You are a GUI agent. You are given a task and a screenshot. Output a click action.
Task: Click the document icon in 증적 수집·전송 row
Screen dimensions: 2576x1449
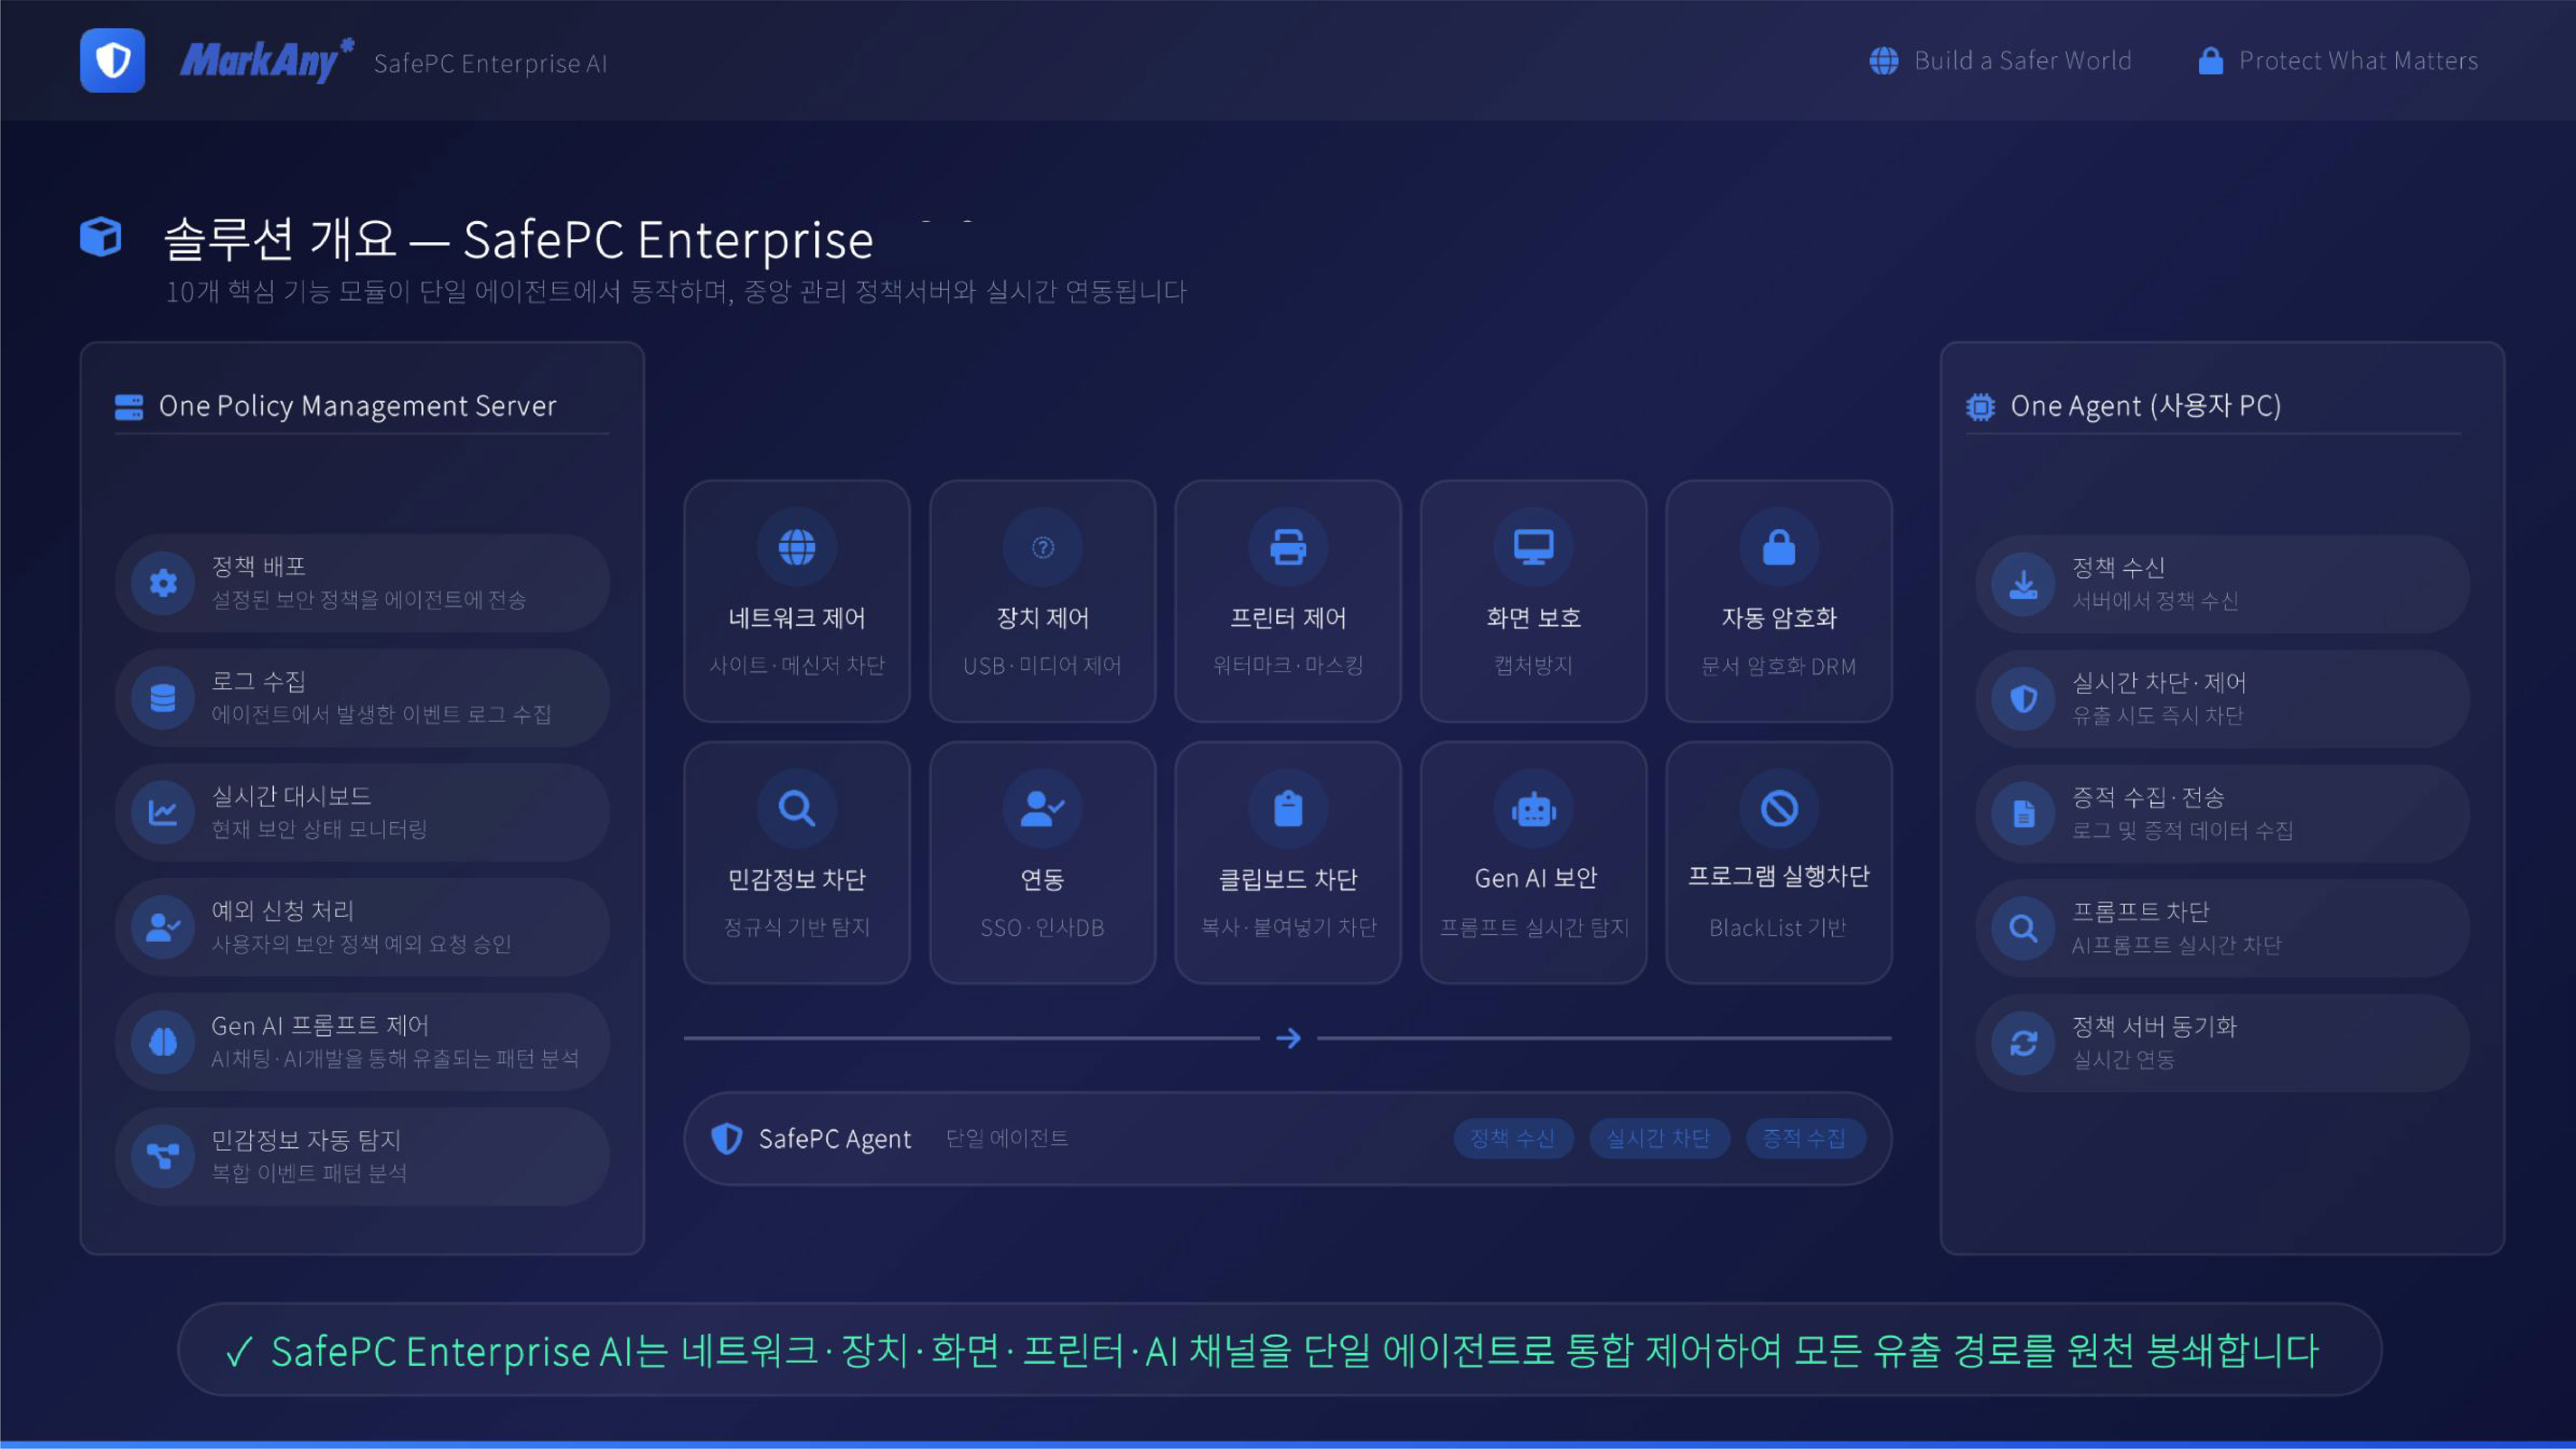point(2024,814)
